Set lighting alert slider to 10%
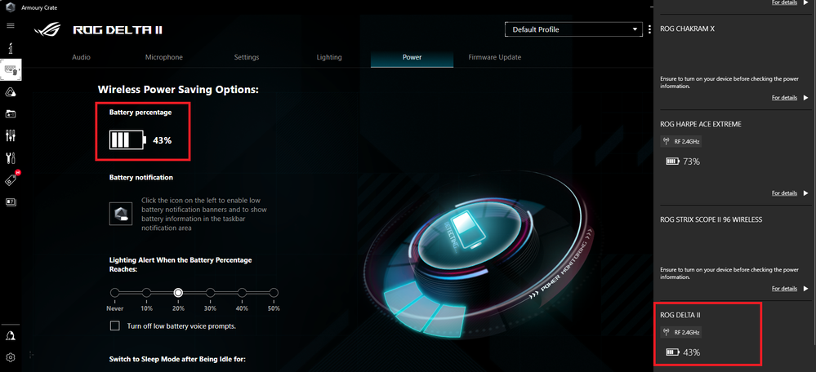The height and width of the screenshot is (372, 816). pyautogui.click(x=147, y=293)
